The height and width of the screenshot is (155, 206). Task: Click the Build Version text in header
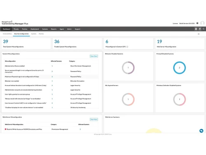coord(187,24)
